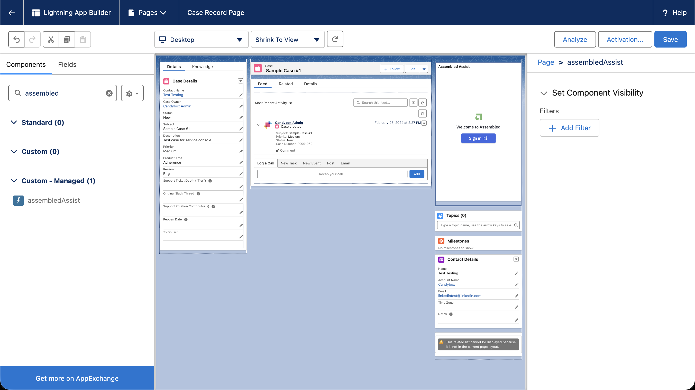Click the Add button for Log a Call
The height and width of the screenshot is (390, 695).
(x=417, y=174)
